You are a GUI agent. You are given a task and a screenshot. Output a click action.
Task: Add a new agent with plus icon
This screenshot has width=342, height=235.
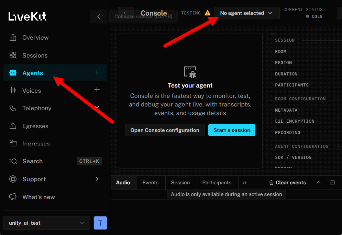97,72
